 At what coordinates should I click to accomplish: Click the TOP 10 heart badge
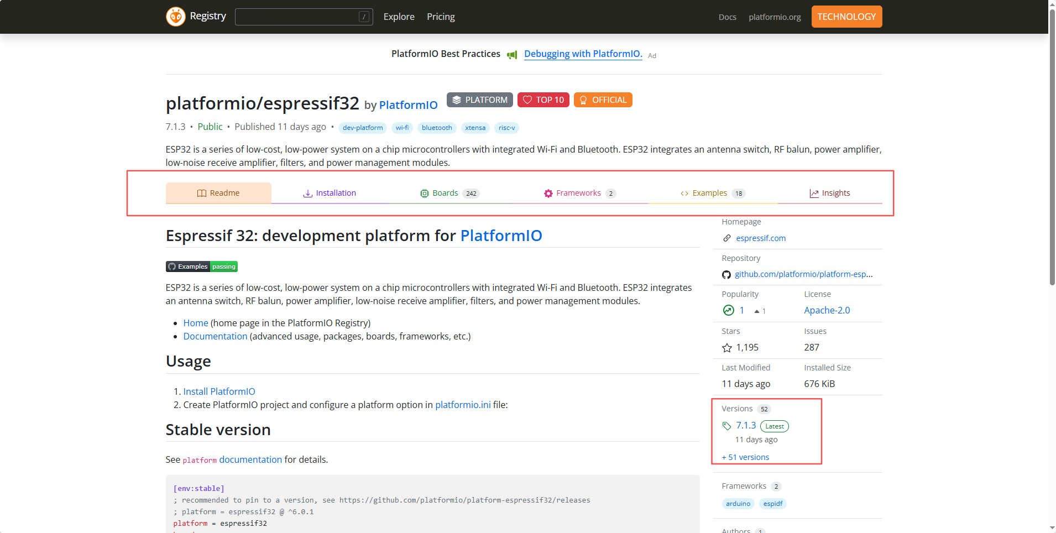(x=543, y=100)
